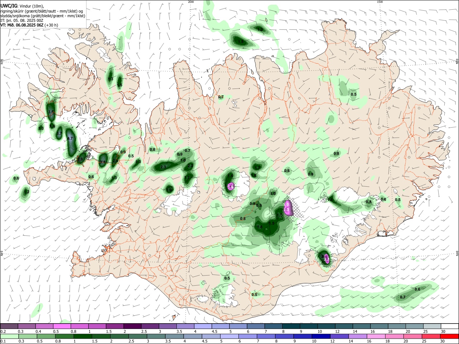Click the '15W' longitude label at the top
Screen dimensions: 459x344
[x=380, y=2]
